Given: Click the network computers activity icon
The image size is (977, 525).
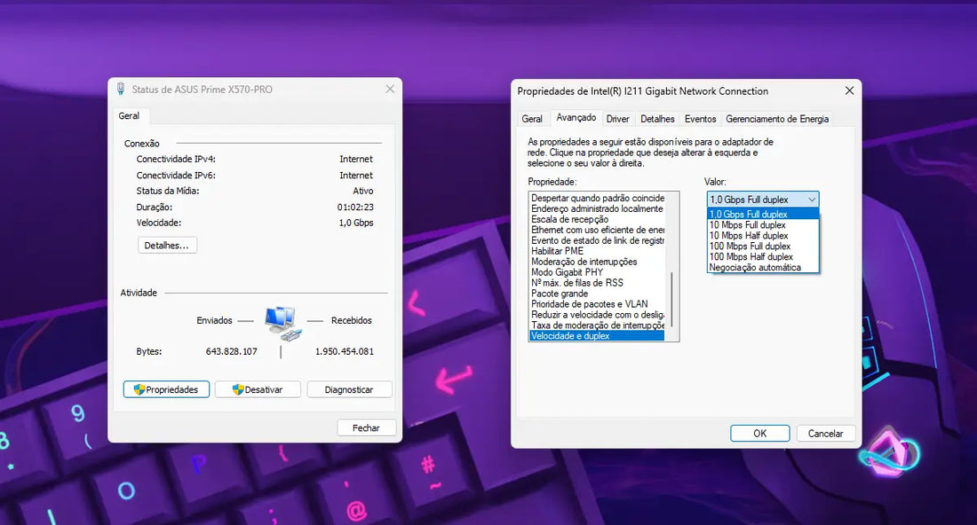Looking at the screenshot, I should (x=282, y=323).
